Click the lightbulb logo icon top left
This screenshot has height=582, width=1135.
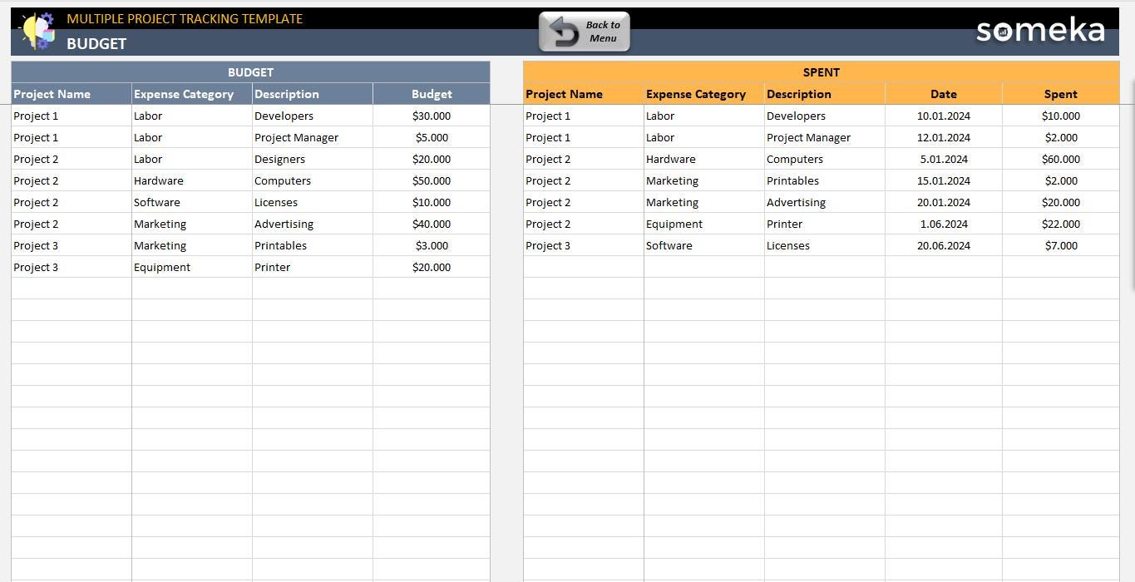[37, 31]
